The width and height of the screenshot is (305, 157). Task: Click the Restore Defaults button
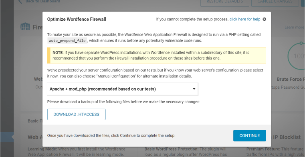tap(225, 2)
